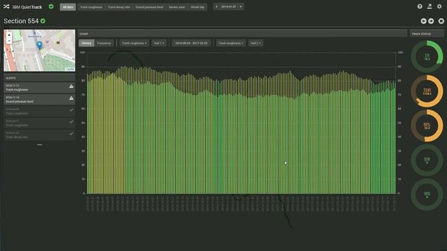
Task: Click the map thumbnail area
Action: click(39, 50)
